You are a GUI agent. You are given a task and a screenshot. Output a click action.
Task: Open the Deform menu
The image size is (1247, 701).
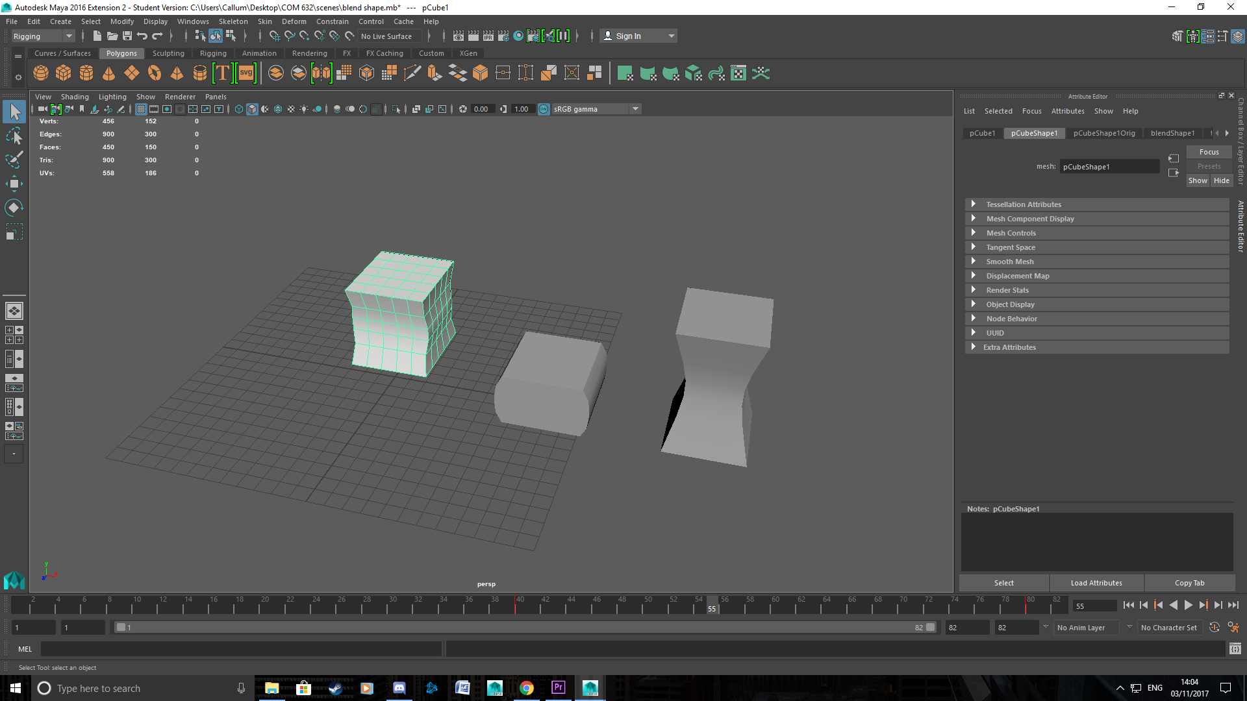pyautogui.click(x=294, y=21)
